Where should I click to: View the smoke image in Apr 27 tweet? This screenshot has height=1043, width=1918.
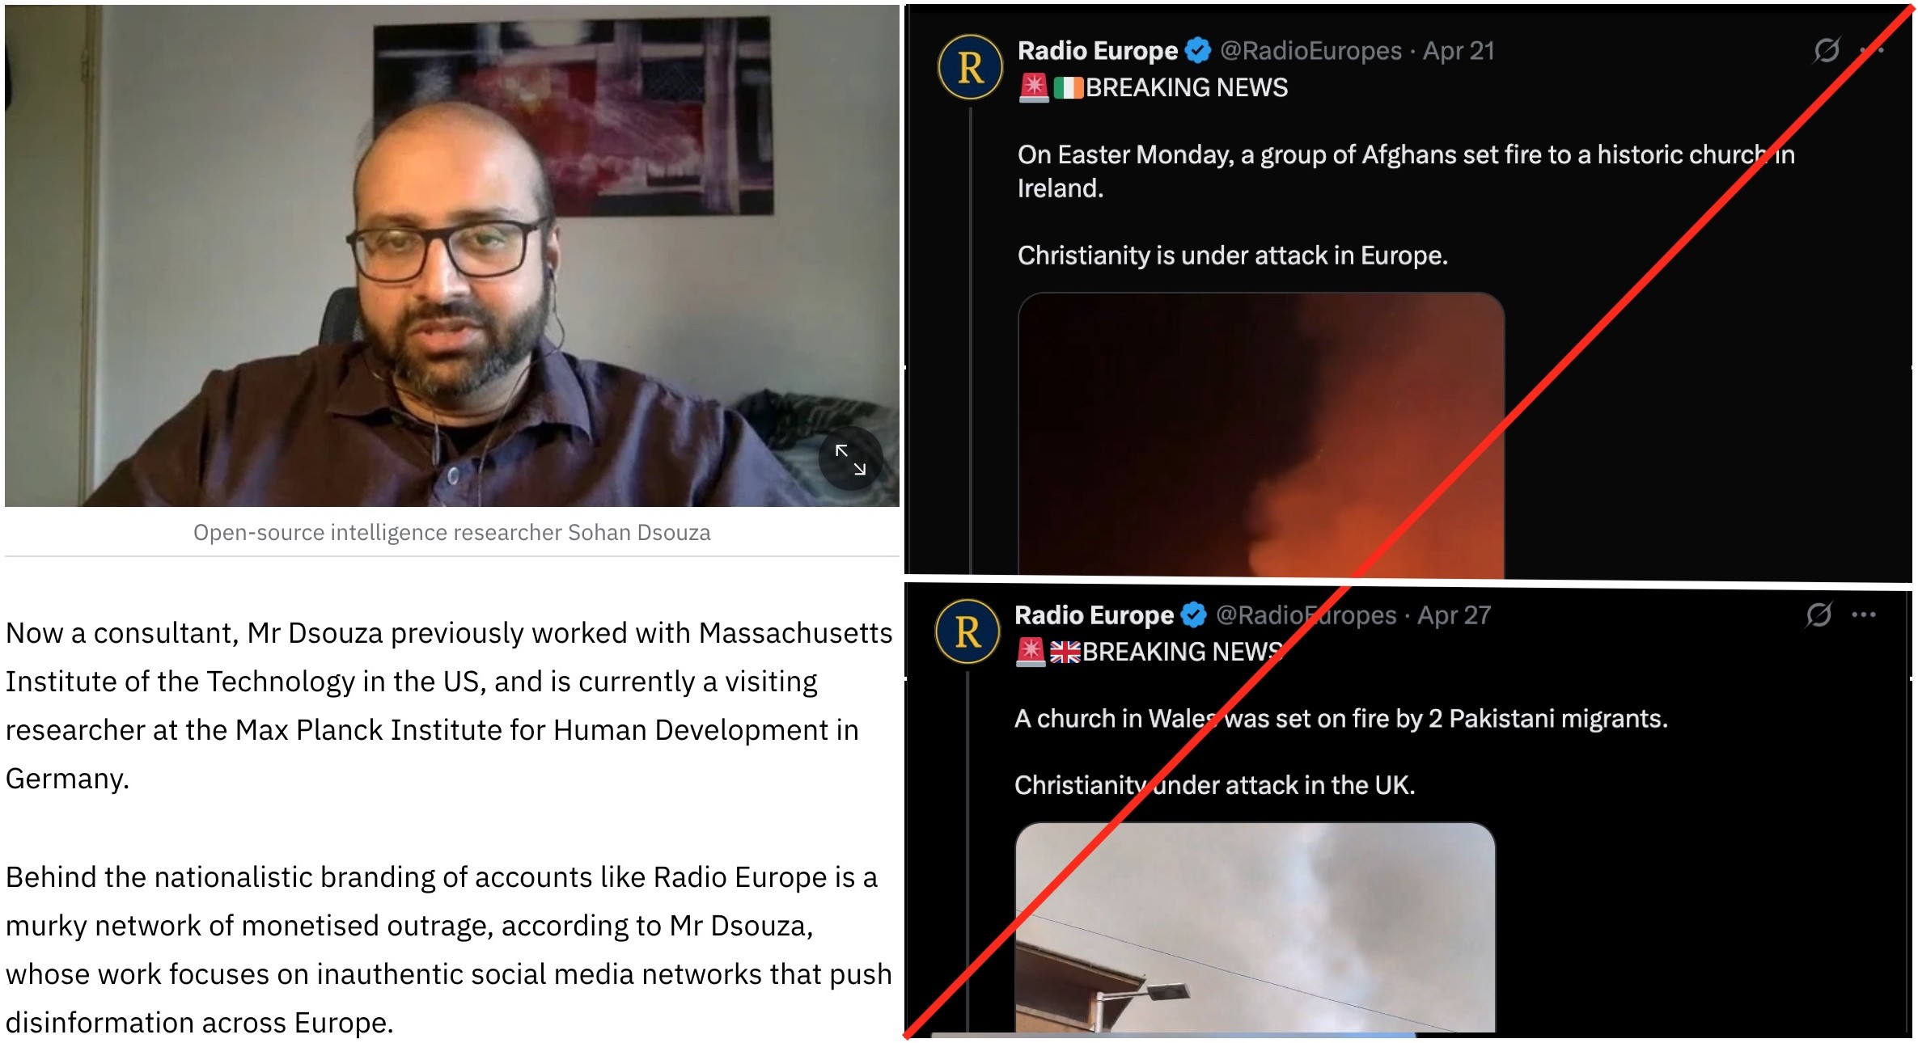1255,927
